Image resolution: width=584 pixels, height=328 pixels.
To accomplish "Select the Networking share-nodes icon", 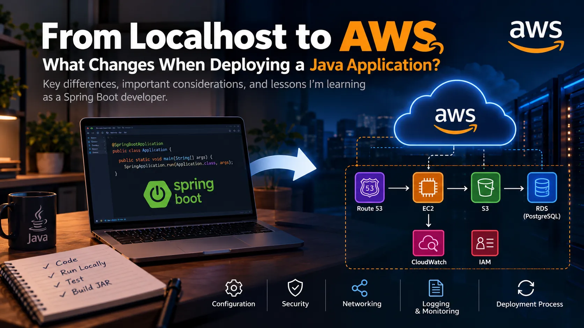I will (x=360, y=288).
